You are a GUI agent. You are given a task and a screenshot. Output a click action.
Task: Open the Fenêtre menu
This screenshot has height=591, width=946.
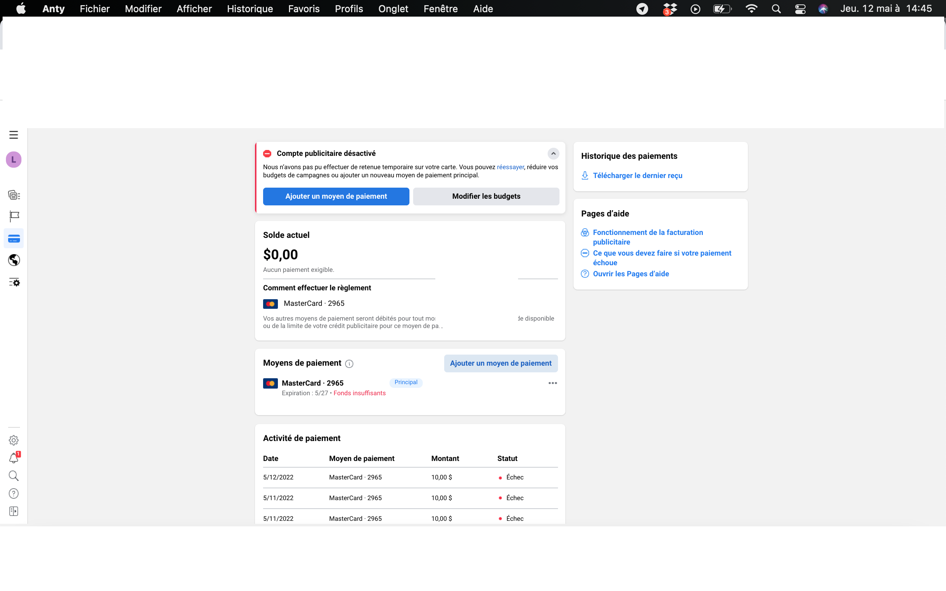coord(440,8)
